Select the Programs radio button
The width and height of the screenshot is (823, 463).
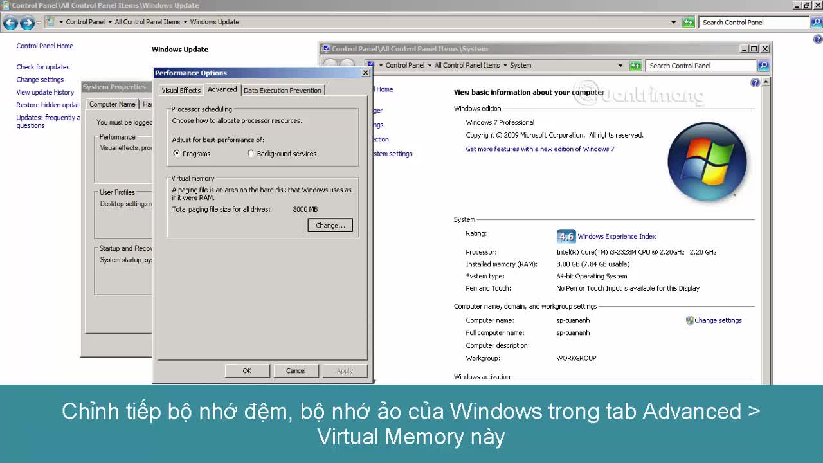177,154
